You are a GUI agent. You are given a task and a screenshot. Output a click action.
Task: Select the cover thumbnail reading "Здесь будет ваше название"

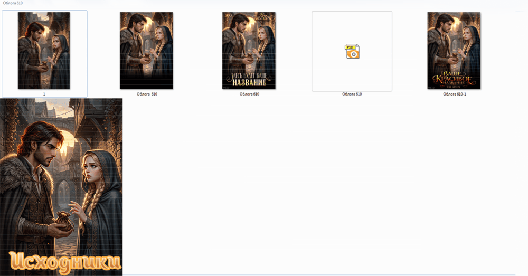click(x=249, y=51)
